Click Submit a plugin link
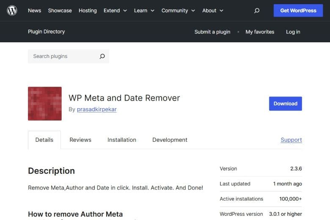The width and height of the screenshot is (330, 220). pos(212,32)
